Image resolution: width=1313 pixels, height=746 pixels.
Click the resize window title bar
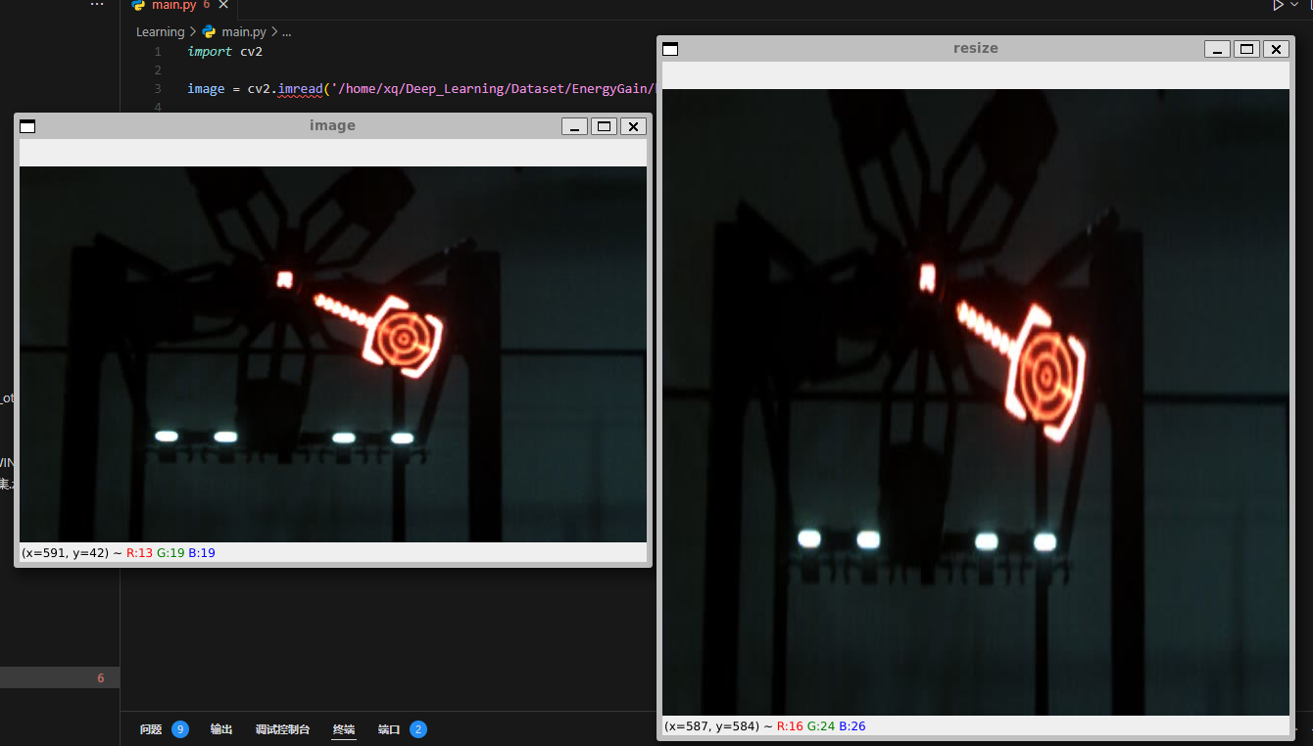pos(975,48)
